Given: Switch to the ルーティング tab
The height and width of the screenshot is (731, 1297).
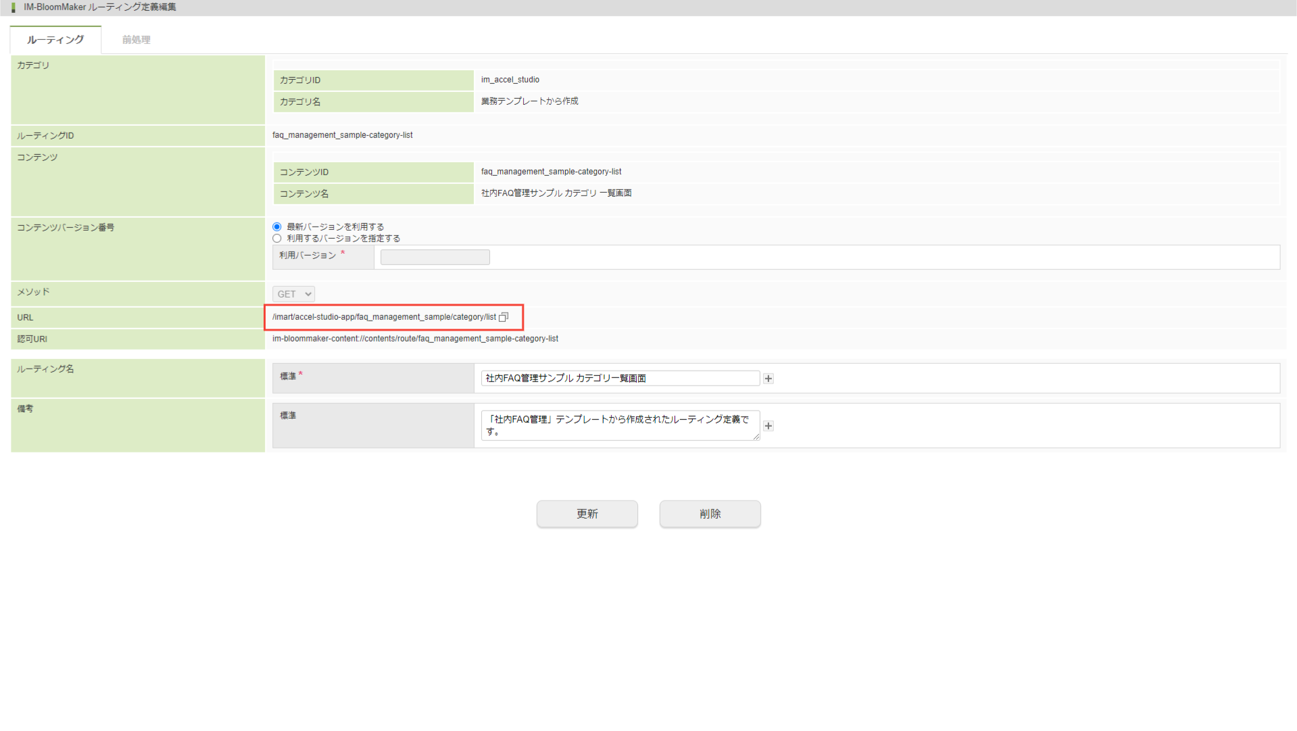Looking at the screenshot, I should click(55, 40).
